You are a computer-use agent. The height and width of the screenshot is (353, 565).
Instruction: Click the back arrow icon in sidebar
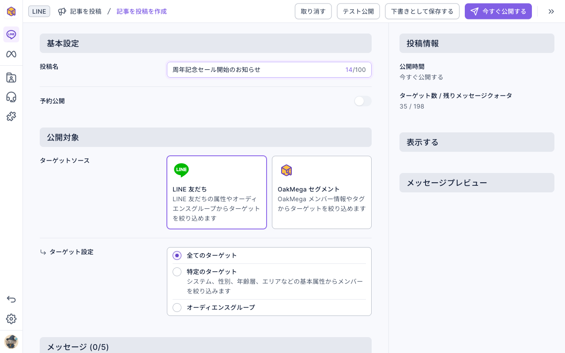11,300
